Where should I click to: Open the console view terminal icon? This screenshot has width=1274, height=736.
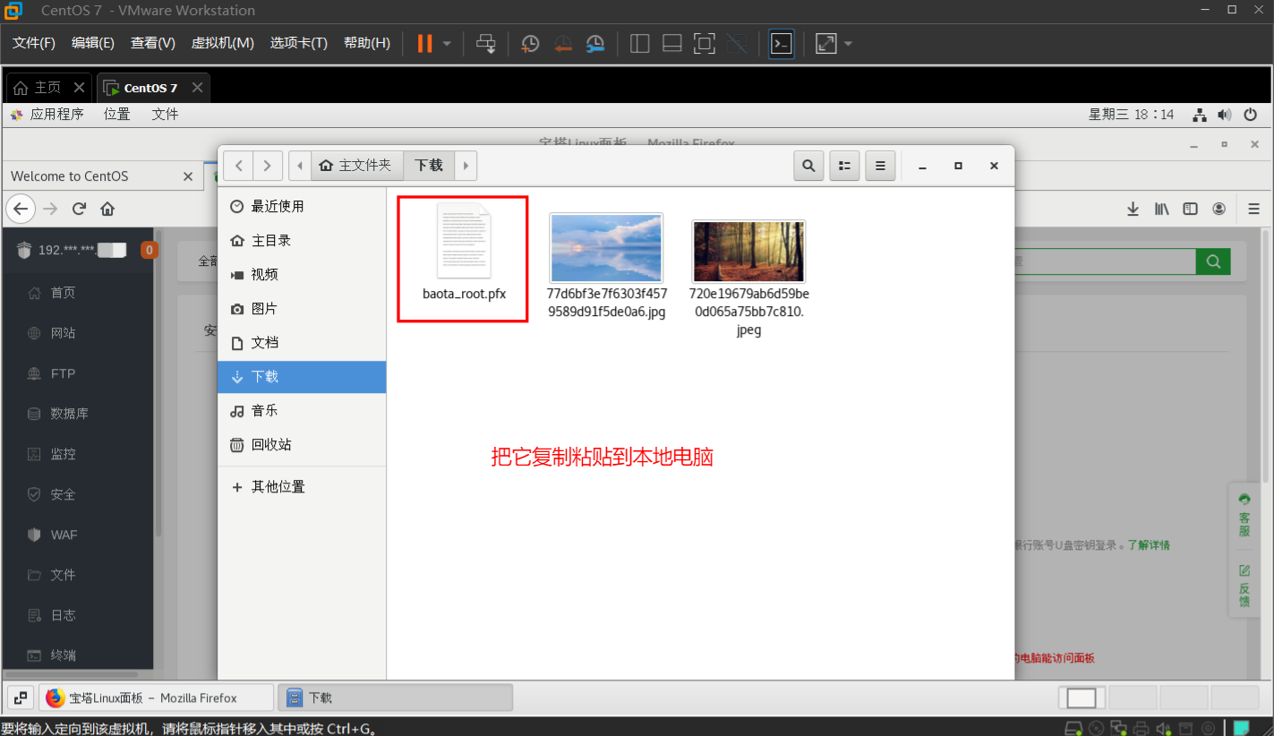(x=781, y=43)
